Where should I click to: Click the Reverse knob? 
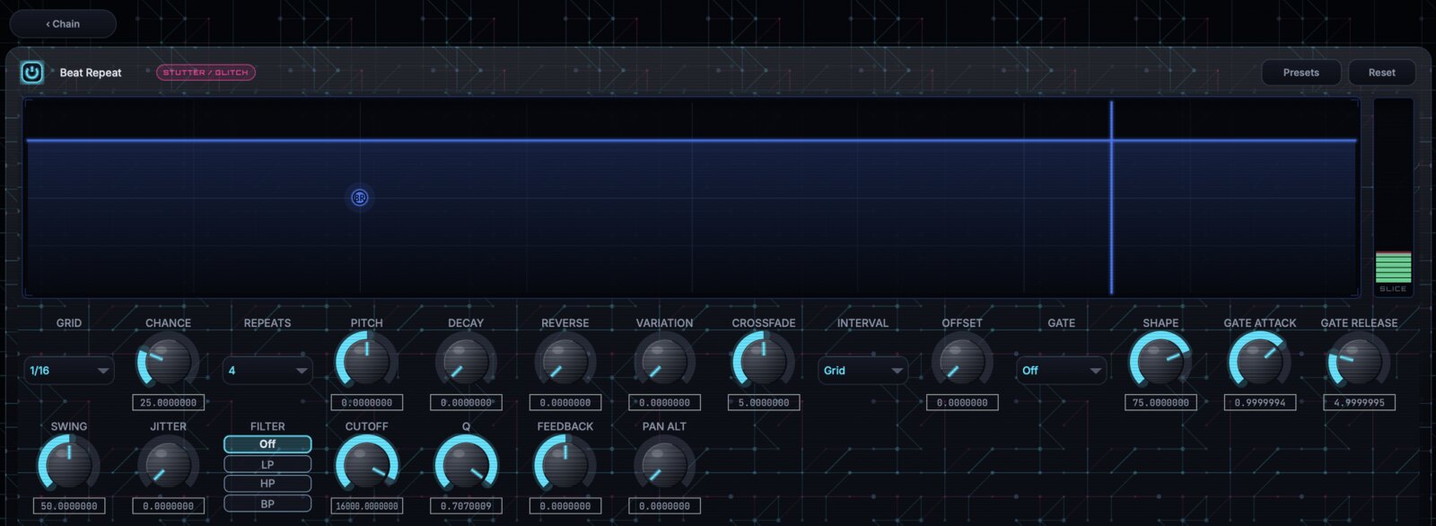pyautogui.click(x=565, y=362)
